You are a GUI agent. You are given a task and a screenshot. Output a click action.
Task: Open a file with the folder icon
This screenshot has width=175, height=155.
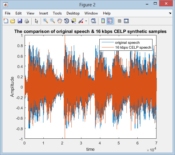coord(13,21)
